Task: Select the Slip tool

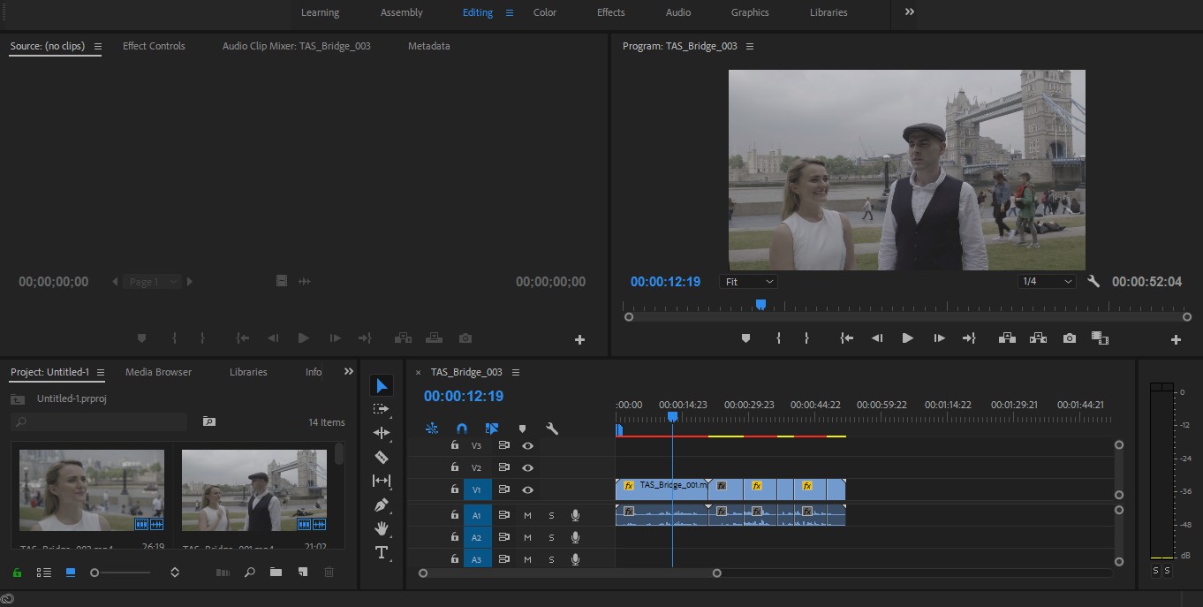Action: tap(382, 481)
